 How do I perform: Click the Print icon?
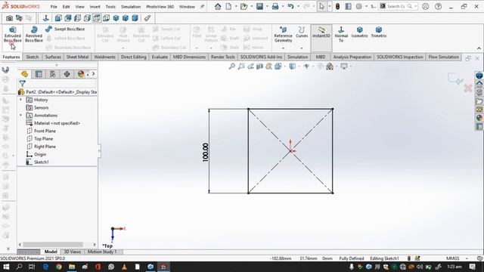[275, 7]
